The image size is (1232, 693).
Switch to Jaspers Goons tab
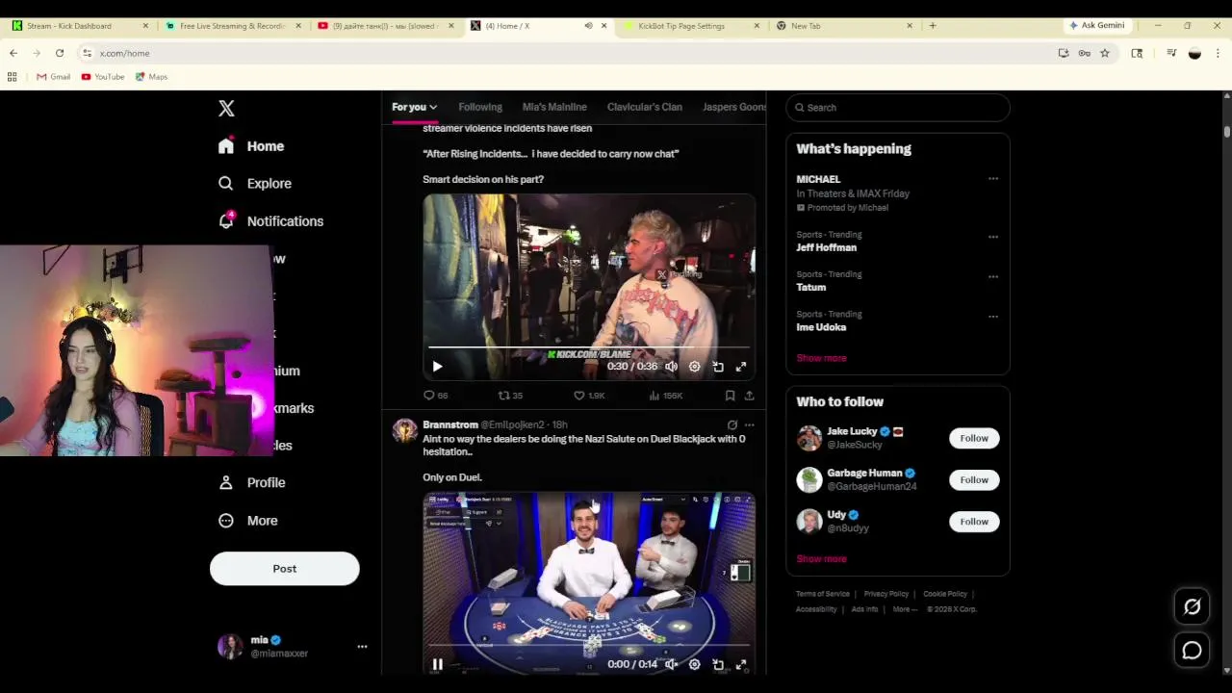(x=734, y=107)
